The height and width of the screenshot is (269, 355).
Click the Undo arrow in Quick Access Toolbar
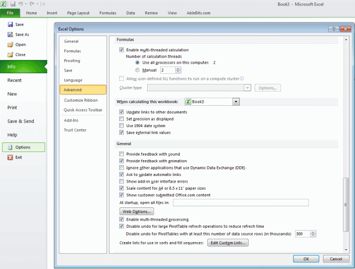(x=21, y=4)
